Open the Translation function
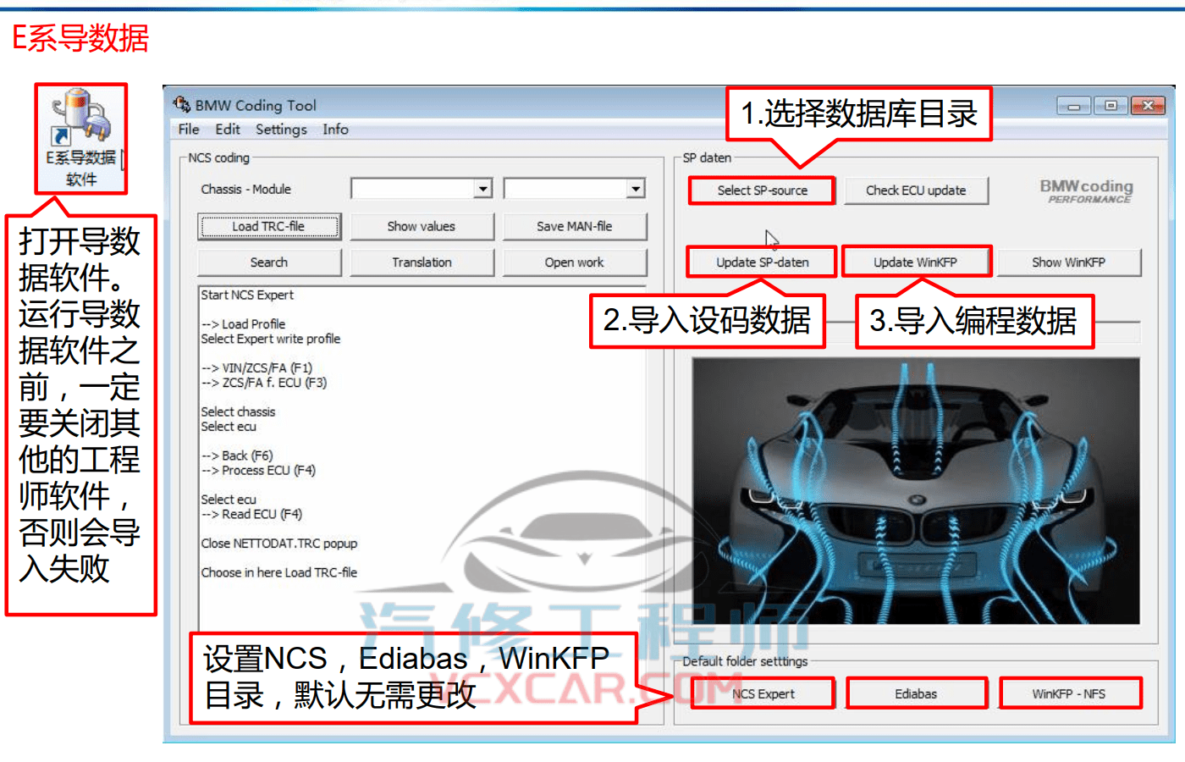This screenshot has height=762, width=1185. click(x=422, y=262)
